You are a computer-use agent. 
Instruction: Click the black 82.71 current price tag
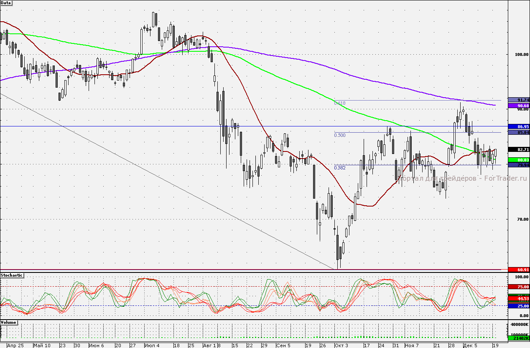pos(518,149)
